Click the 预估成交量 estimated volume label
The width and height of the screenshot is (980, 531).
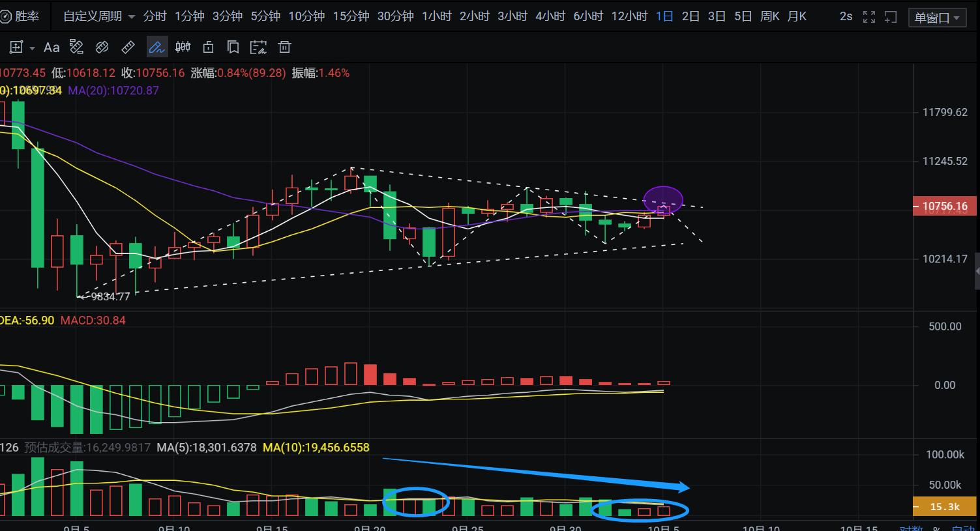coord(87,448)
